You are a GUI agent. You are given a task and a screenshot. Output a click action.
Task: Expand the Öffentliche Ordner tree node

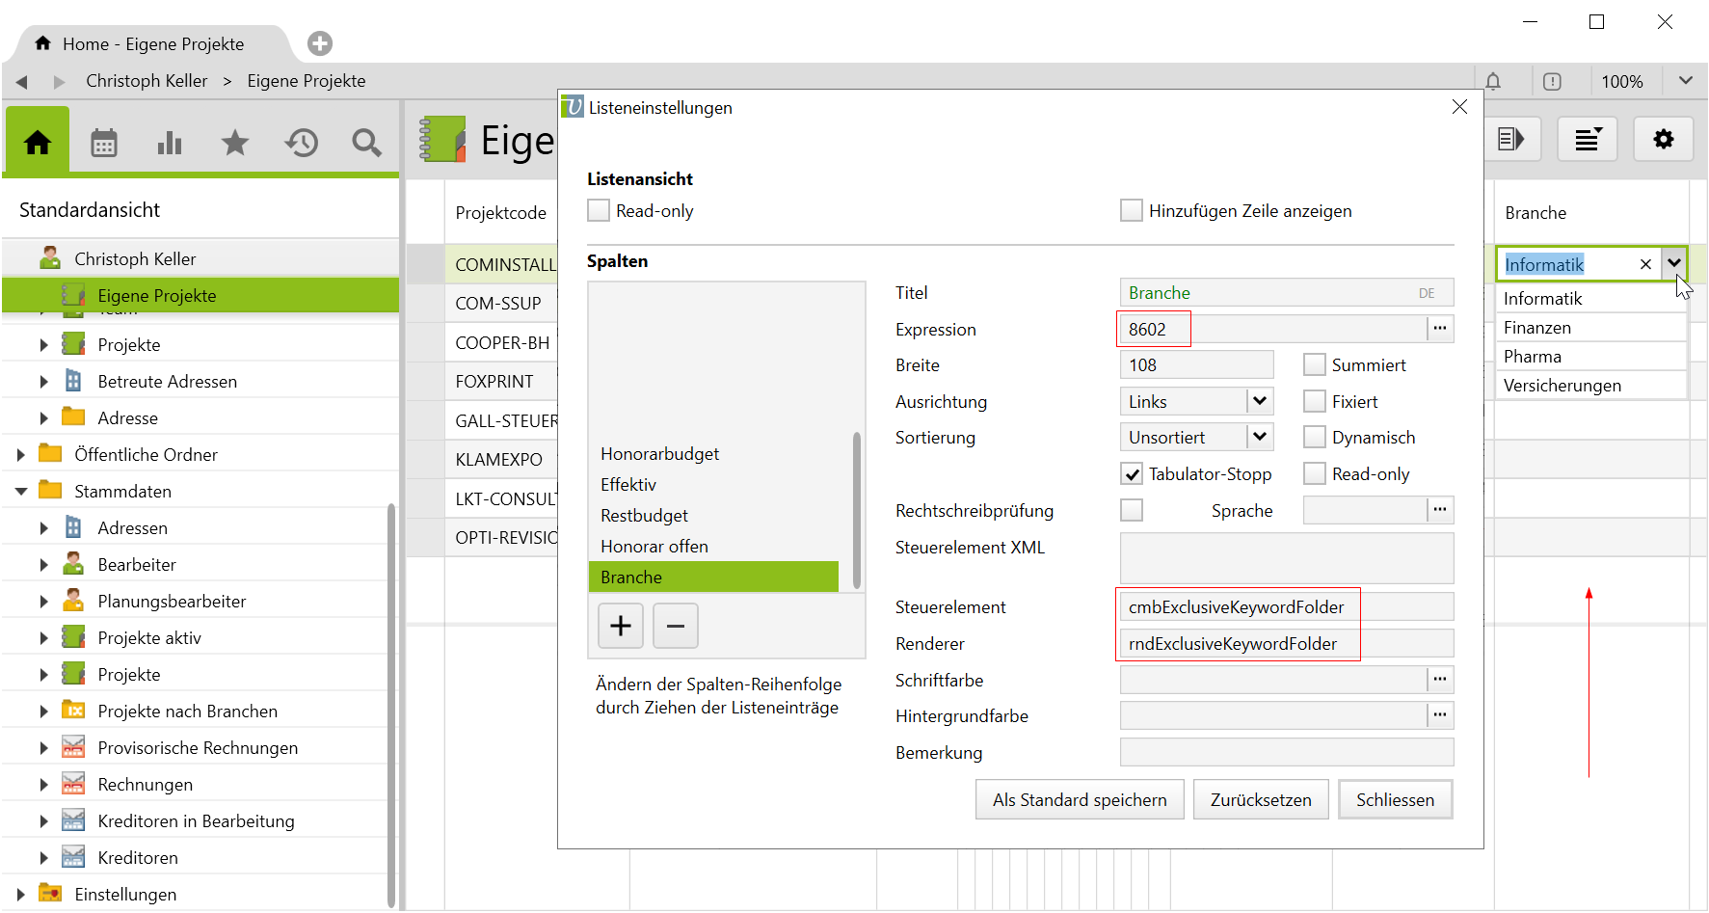21,455
